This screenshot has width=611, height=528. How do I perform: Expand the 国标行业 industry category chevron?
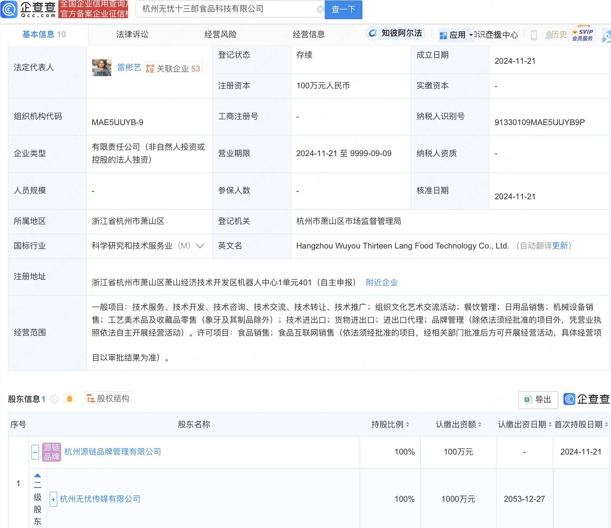[x=200, y=246]
